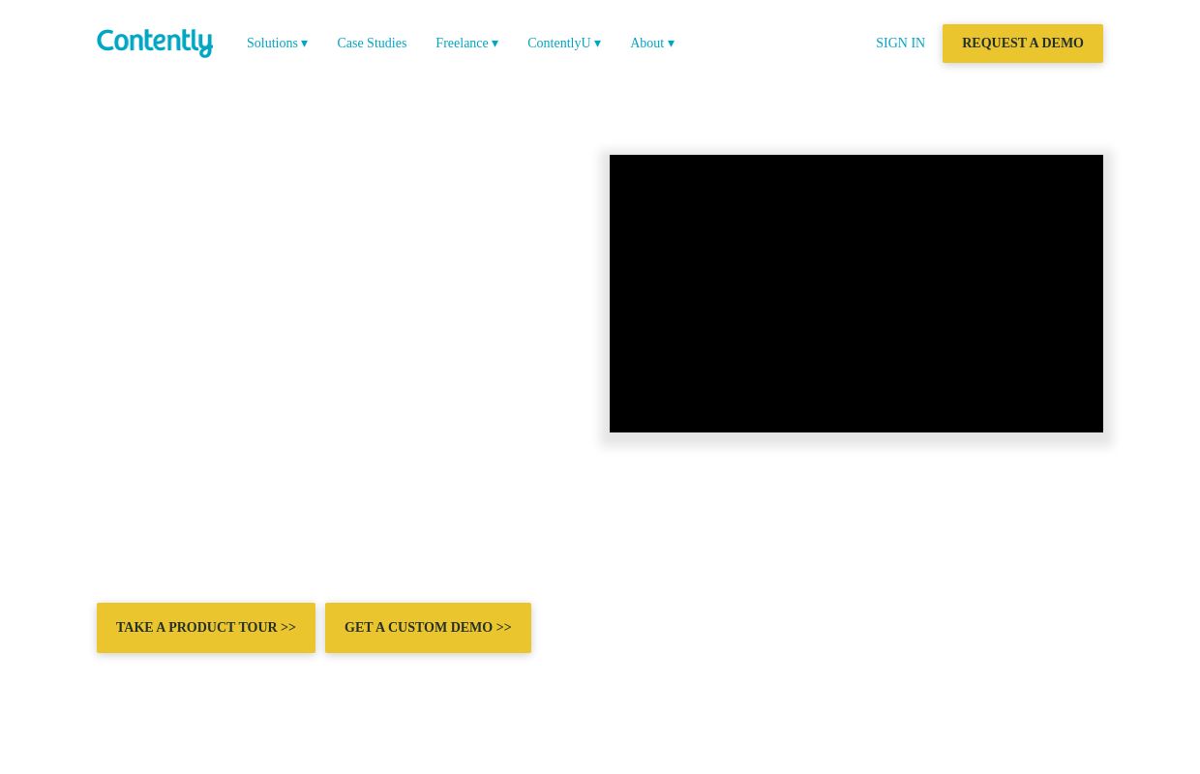Select the About navigation item
Screen dimensions: 1200x774
coord(646,43)
